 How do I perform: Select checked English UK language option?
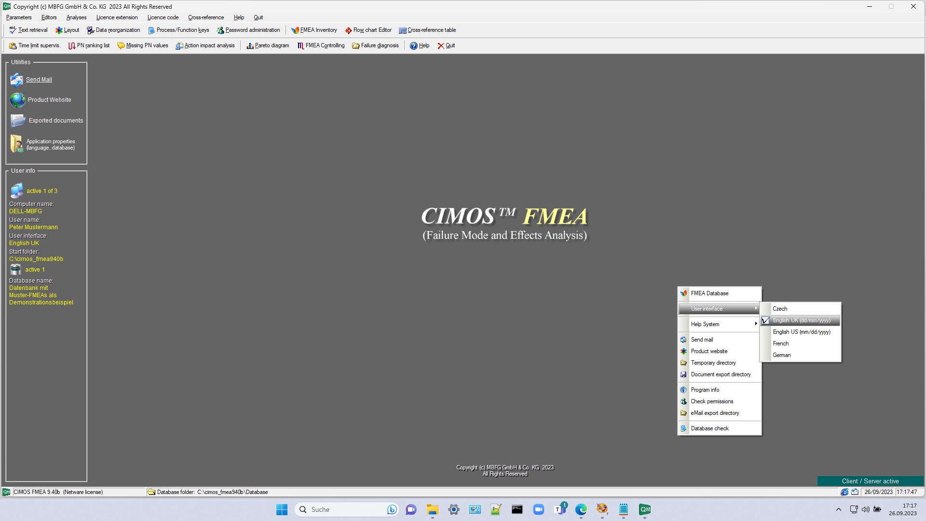(801, 320)
